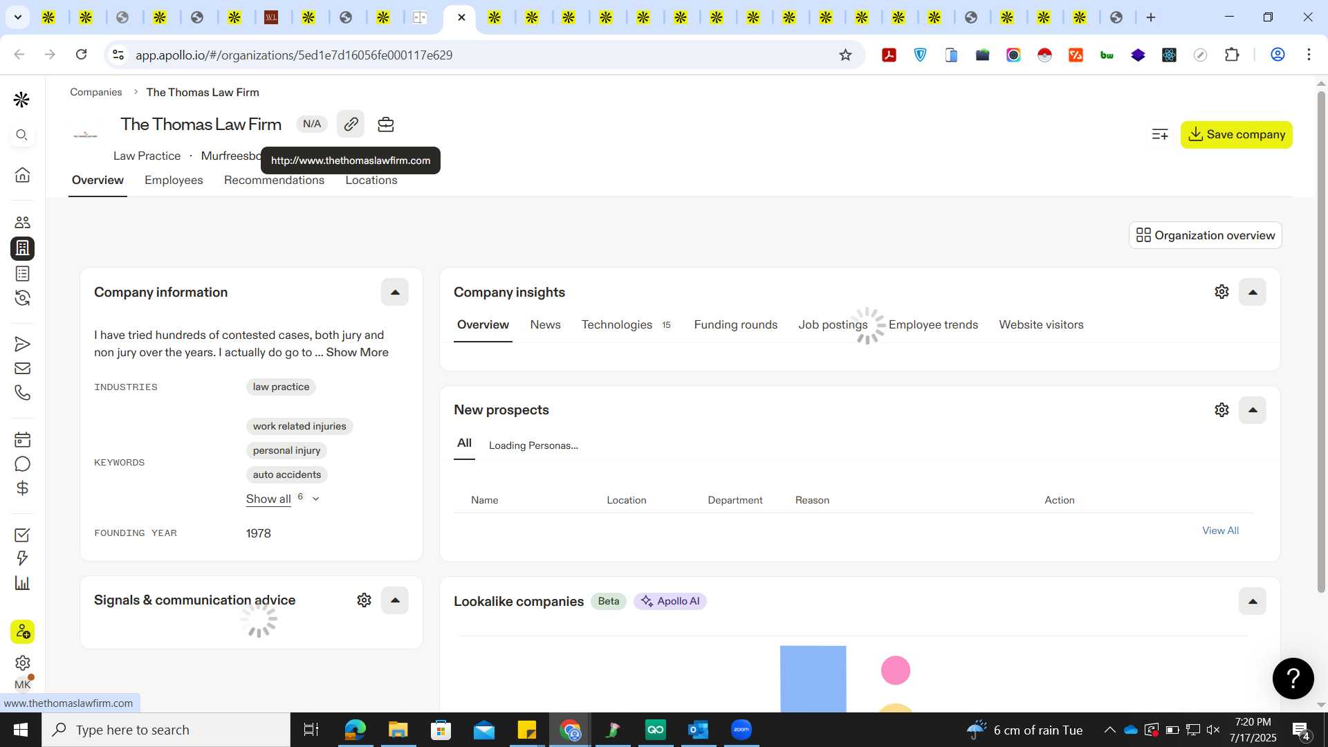Click the Windows taskbar search box

pyautogui.click(x=166, y=730)
